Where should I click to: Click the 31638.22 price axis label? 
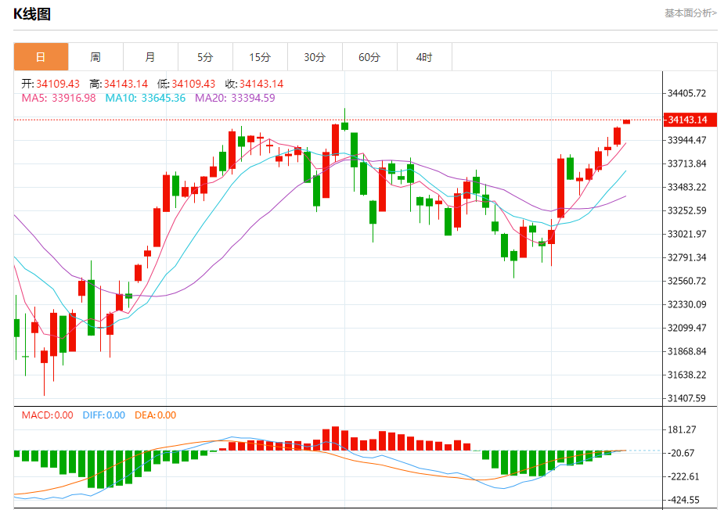(687, 375)
